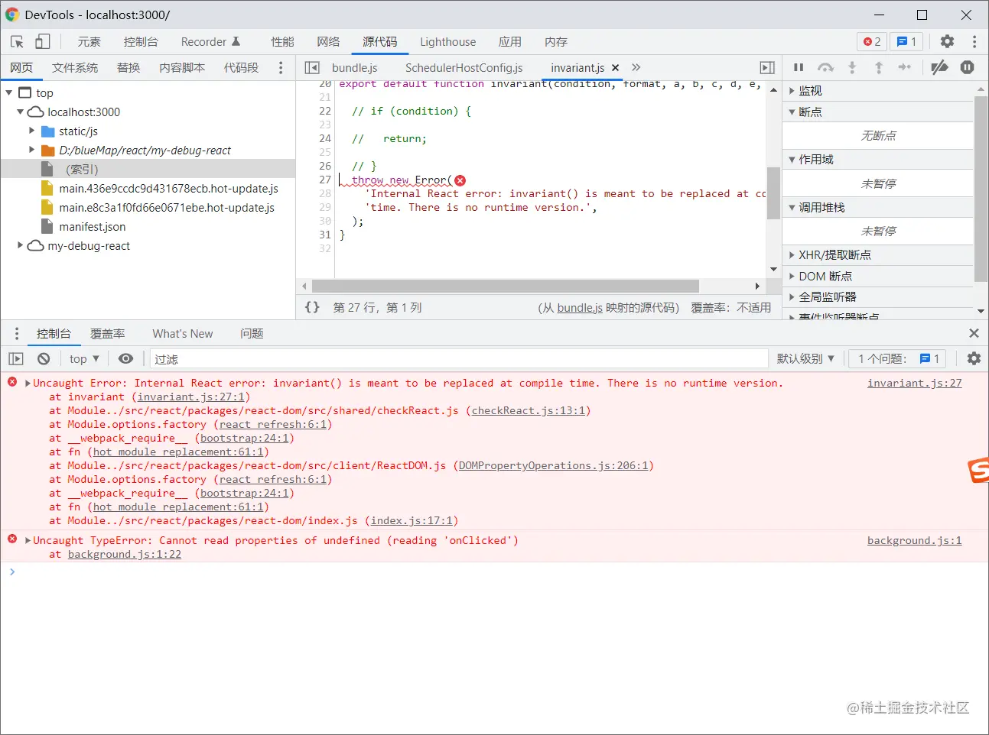Screen dimensions: 989x735
Task: Open the top context selector dropdown
Action: [84, 358]
